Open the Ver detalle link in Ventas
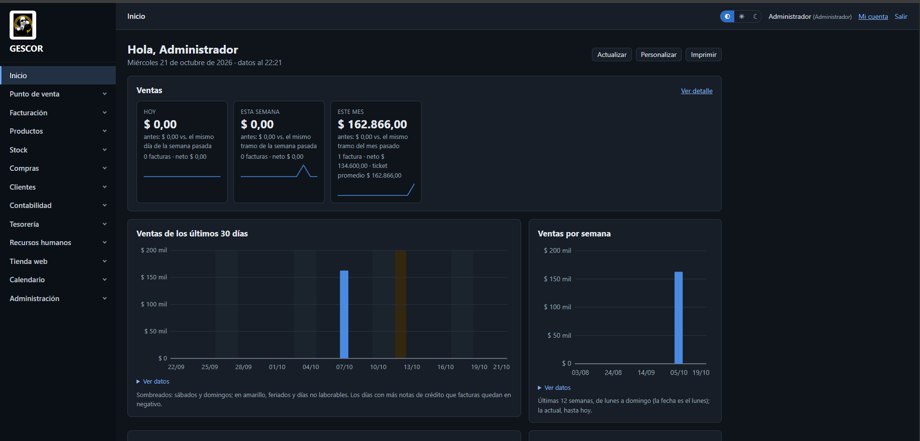The height and width of the screenshot is (441, 920). point(697,91)
